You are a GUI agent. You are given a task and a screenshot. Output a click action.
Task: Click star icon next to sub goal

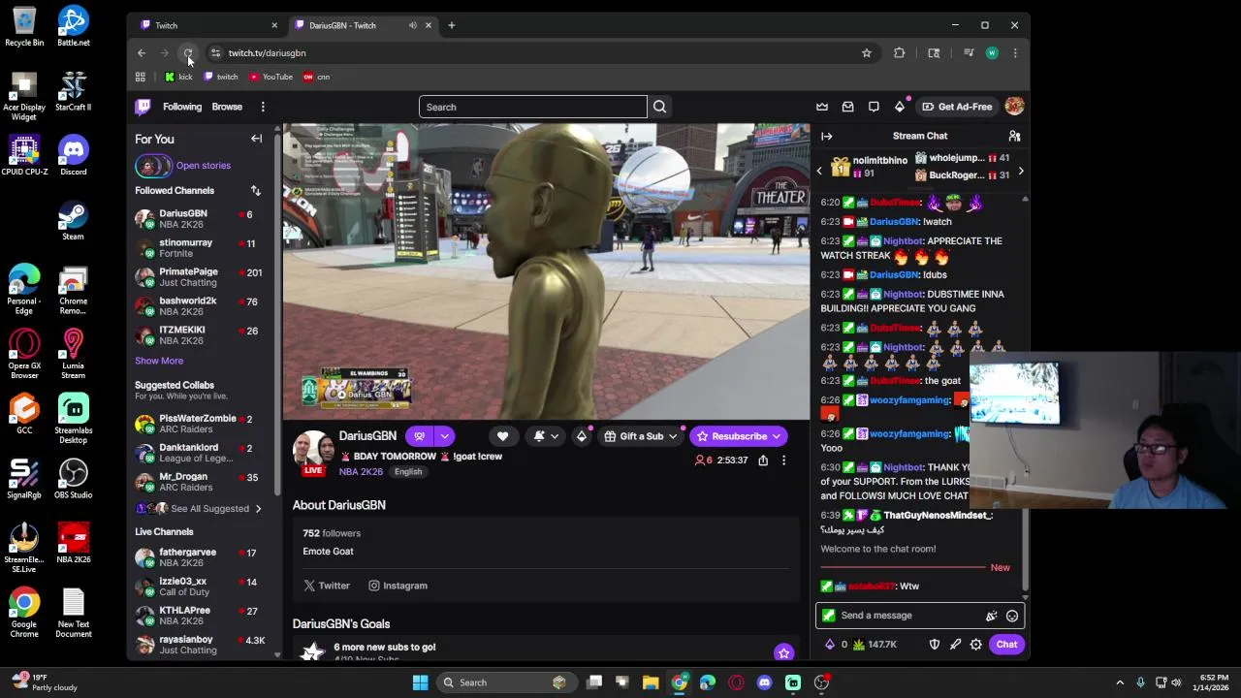pyautogui.click(x=783, y=652)
